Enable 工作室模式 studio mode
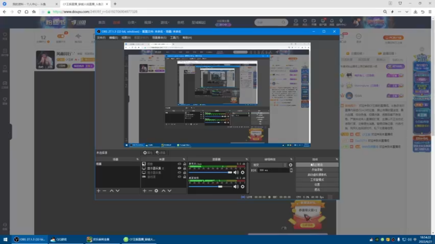 317,180
